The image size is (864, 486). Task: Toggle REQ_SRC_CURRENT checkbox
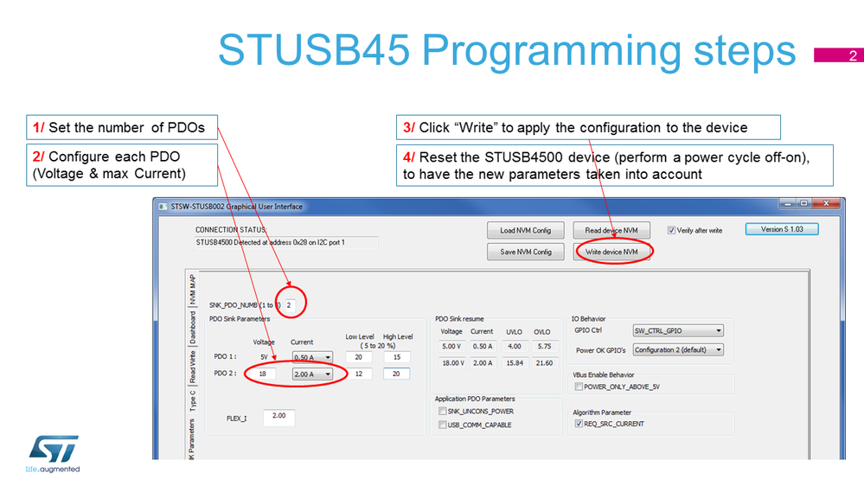pyautogui.click(x=579, y=424)
